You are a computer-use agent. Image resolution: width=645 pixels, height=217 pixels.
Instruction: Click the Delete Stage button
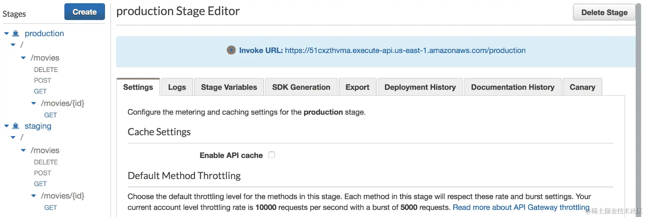click(604, 12)
